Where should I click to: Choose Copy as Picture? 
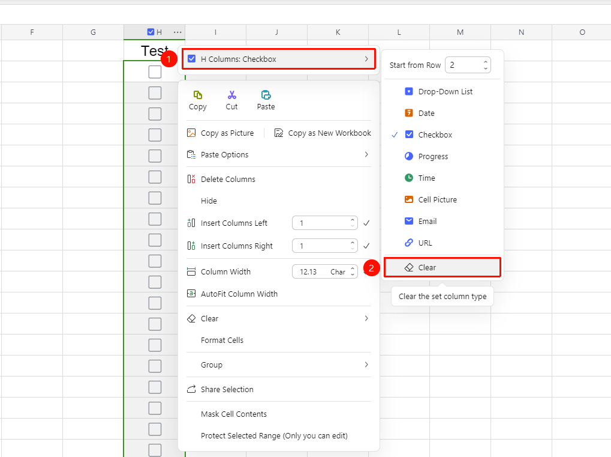click(221, 133)
